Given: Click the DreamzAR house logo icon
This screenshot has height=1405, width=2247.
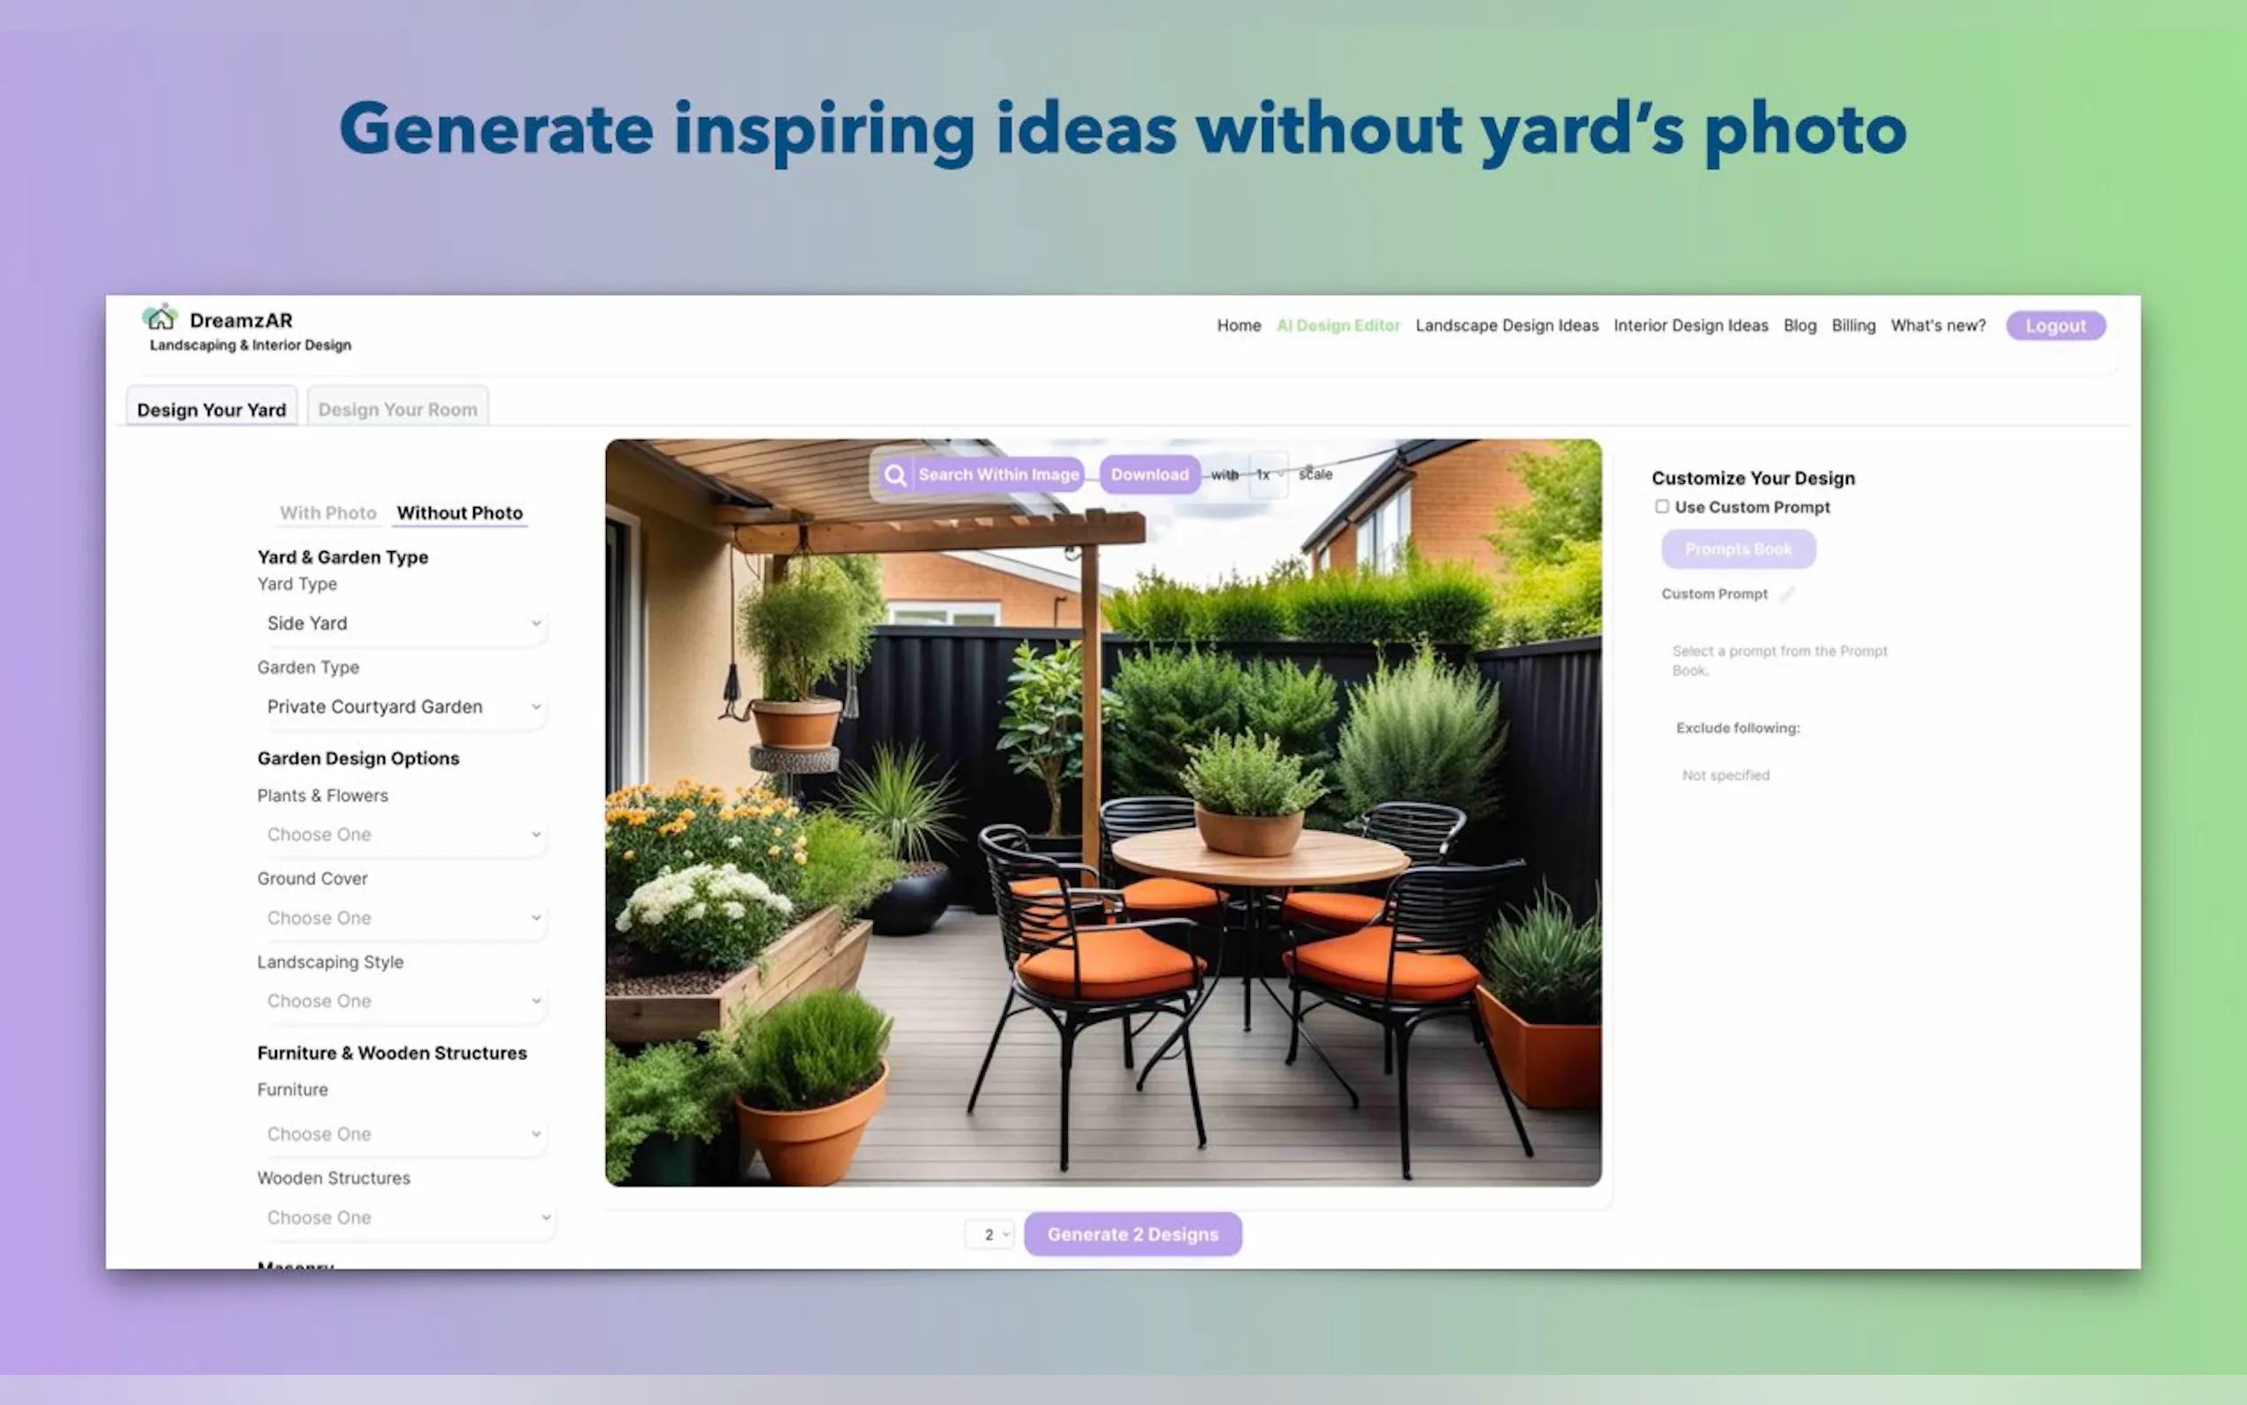Looking at the screenshot, I should 160,318.
